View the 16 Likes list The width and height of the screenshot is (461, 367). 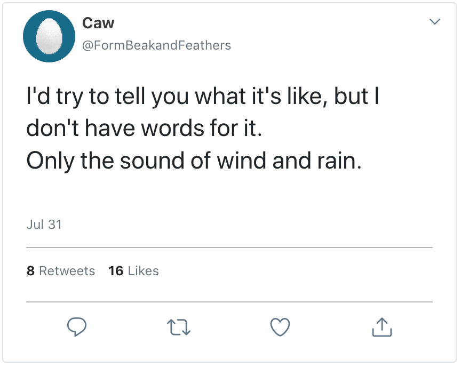(x=133, y=271)
